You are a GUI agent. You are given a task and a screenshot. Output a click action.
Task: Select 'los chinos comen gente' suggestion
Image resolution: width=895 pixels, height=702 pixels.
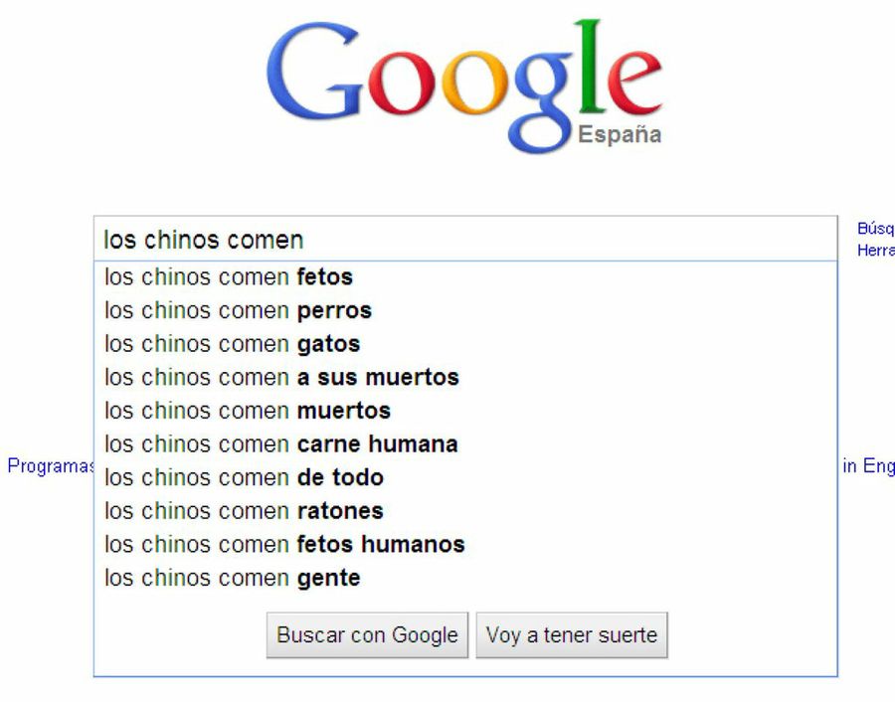click(234, 578)
